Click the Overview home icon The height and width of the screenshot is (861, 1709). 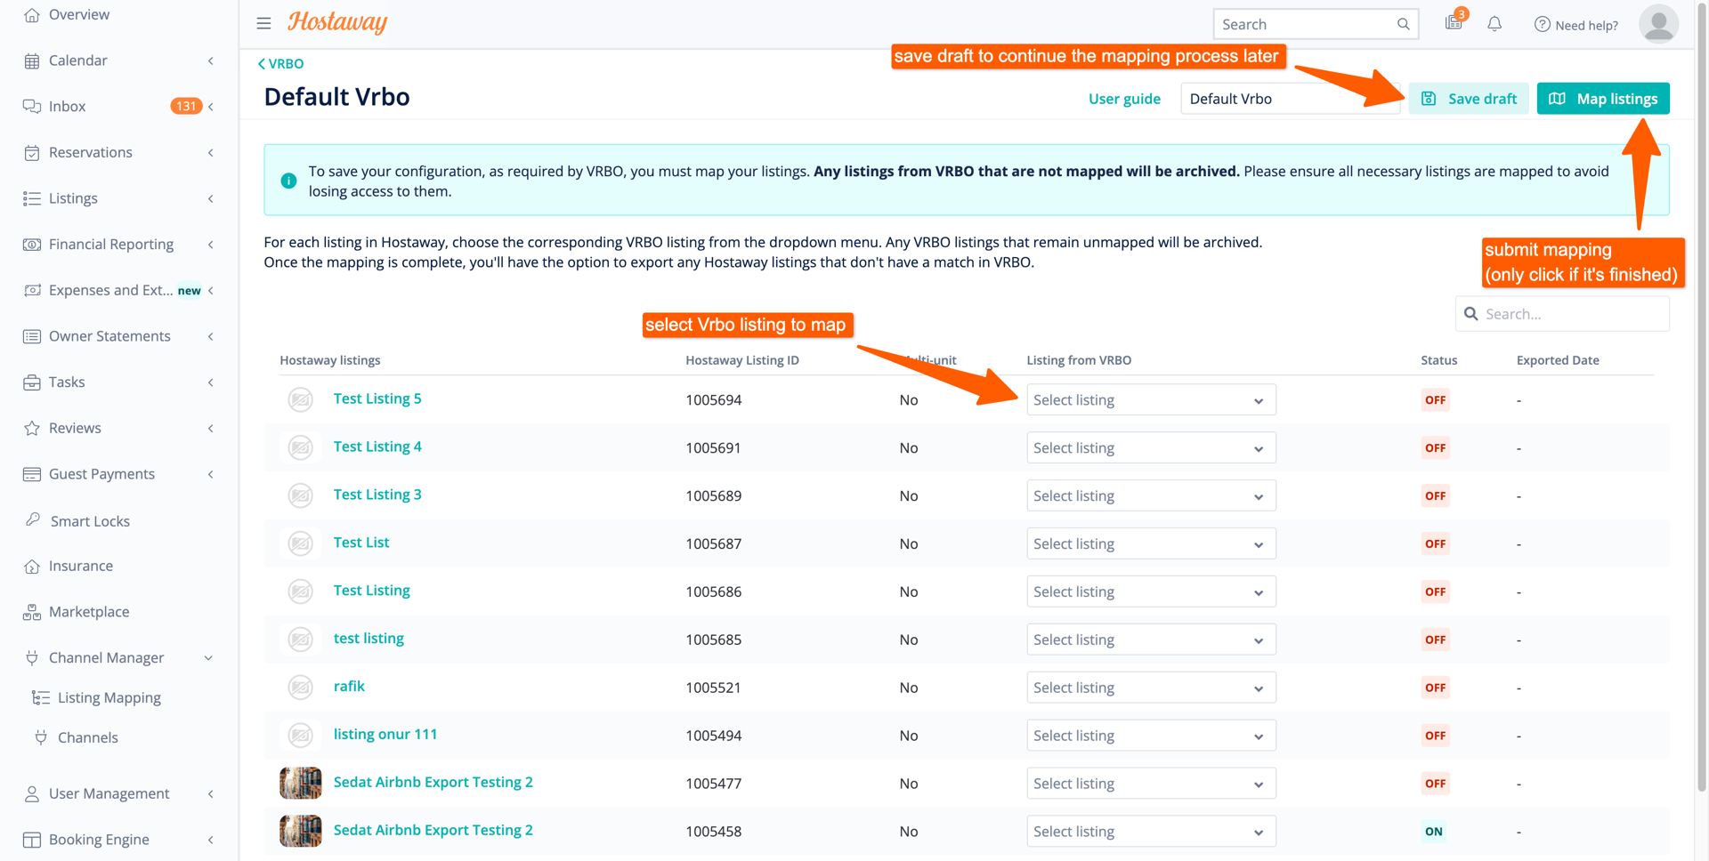click(32, 14)
